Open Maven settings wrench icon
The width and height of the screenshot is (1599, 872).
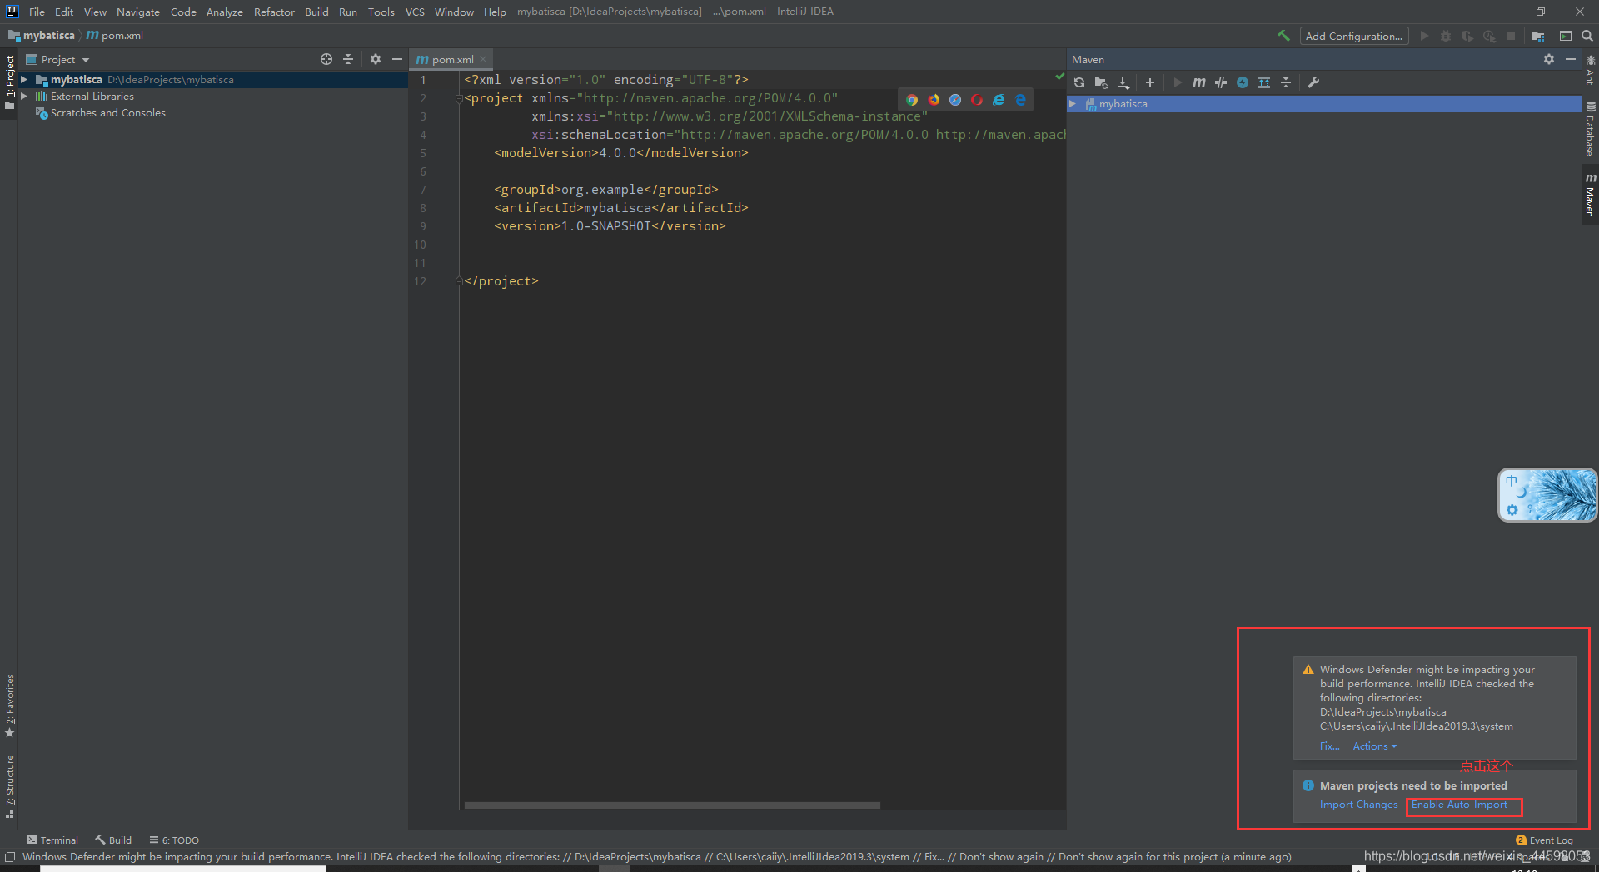(x=1313, y=82)
